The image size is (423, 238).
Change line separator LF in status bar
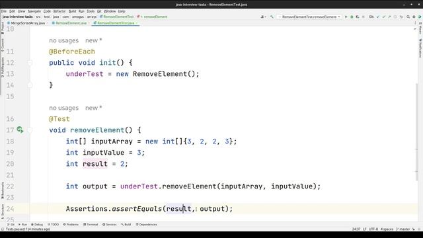364,229
